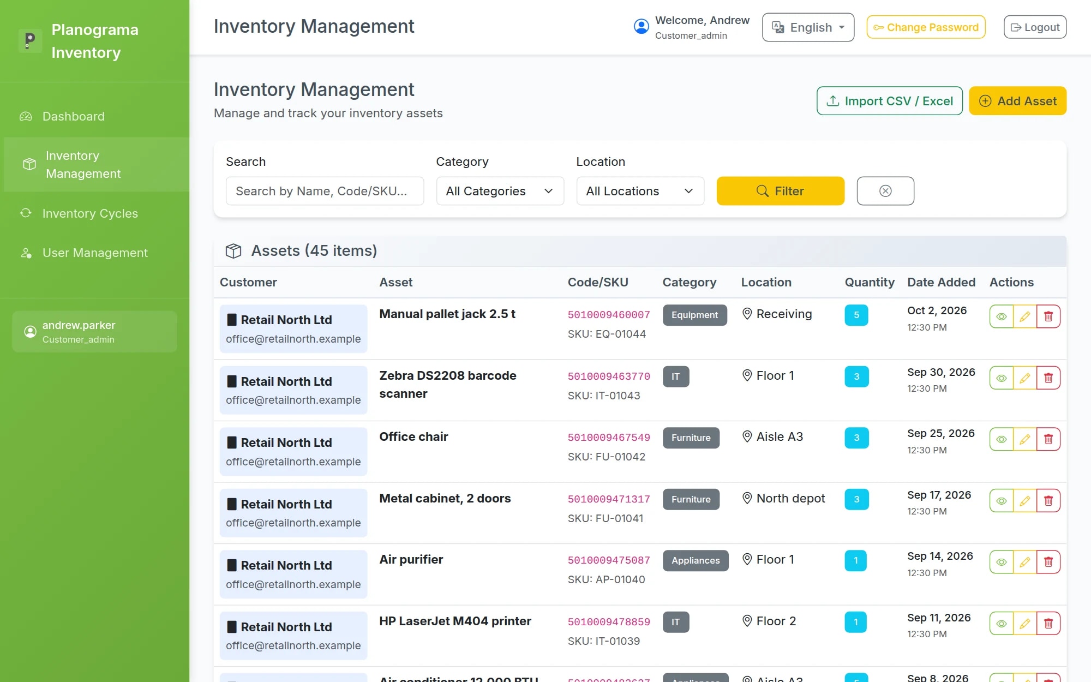
Task: Edit the Metal cabinet, 2 doors asset
Action: 1025,500
